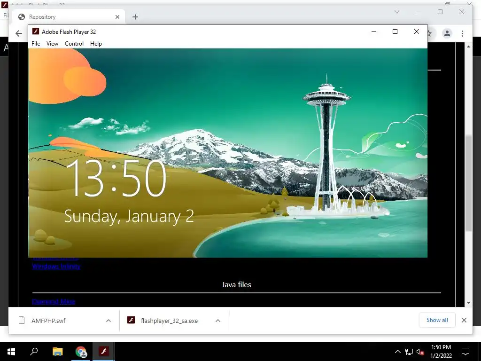The width and height of the screenshot is (481, 361).
Task: Open network status tray icon
Action: click(x=409, y=352)
